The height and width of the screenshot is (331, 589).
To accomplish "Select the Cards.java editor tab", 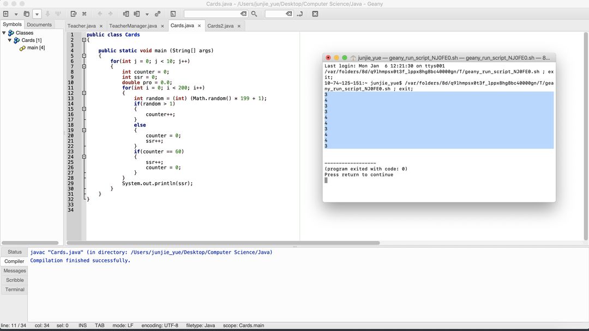I will pyautogui.click(x=182, y=26).
